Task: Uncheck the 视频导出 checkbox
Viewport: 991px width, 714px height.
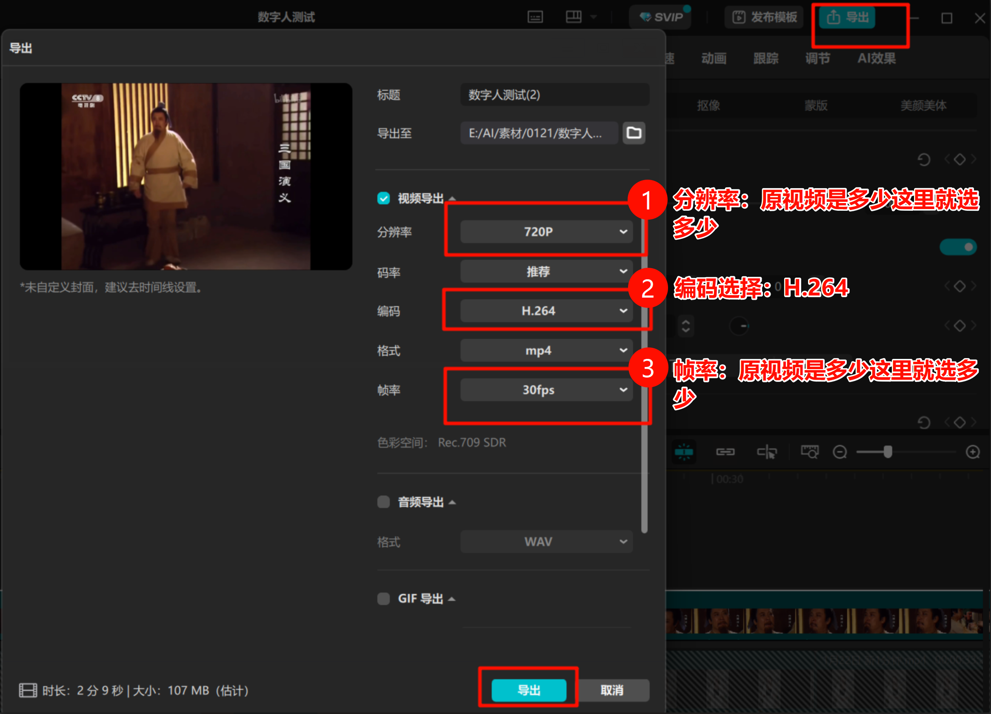Action: tap(383, 198)
